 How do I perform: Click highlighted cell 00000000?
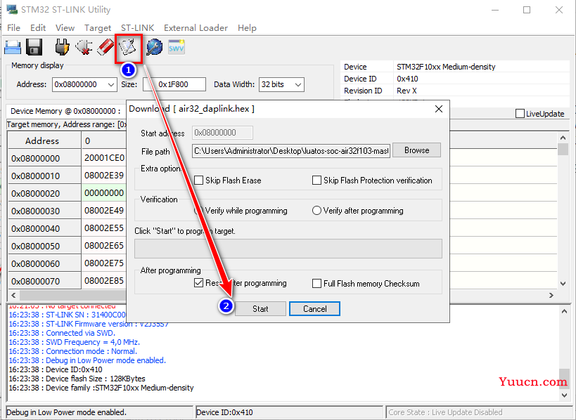[x=104, y=193]
